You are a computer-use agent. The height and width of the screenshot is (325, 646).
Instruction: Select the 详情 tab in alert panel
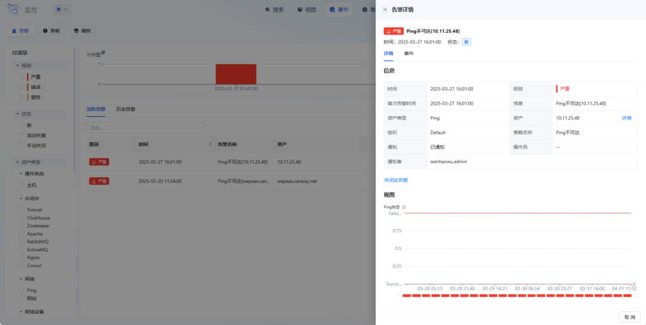point(388,54)
